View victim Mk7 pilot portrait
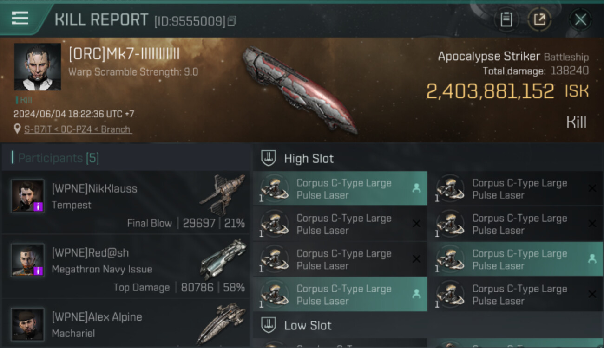The image size is (604, 348). [37, 67]
